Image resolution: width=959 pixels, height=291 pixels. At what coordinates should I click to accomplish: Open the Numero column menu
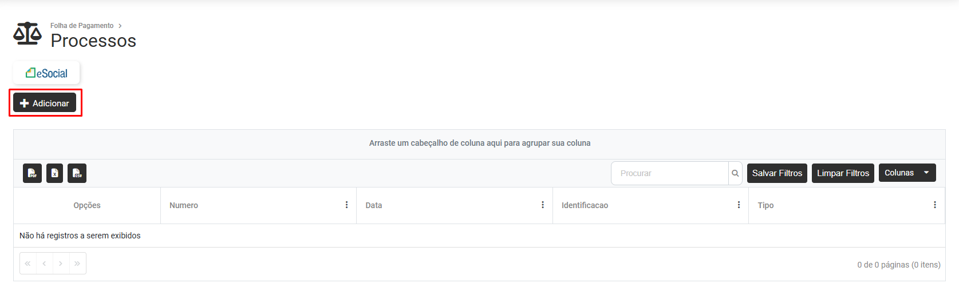(x=346, y=205)
